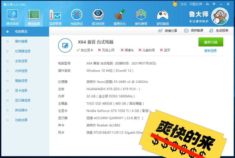
Task: Select 显卡信息 in sidebar
Action: tap(25, 91)
